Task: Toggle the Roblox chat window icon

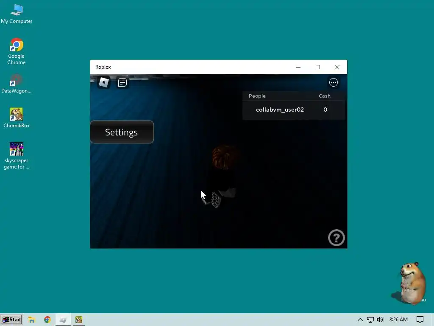Action: (122, 82)
